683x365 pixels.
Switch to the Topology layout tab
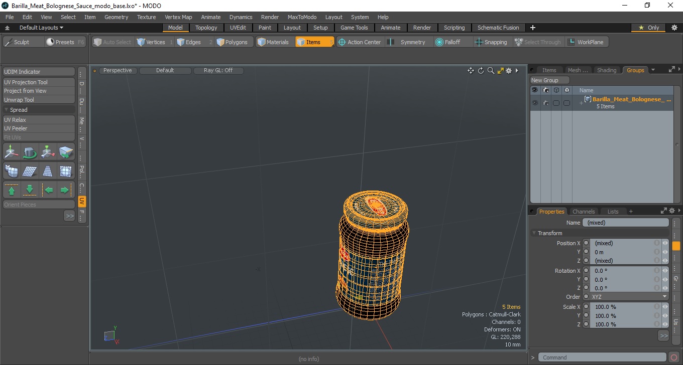coord(206,28)
